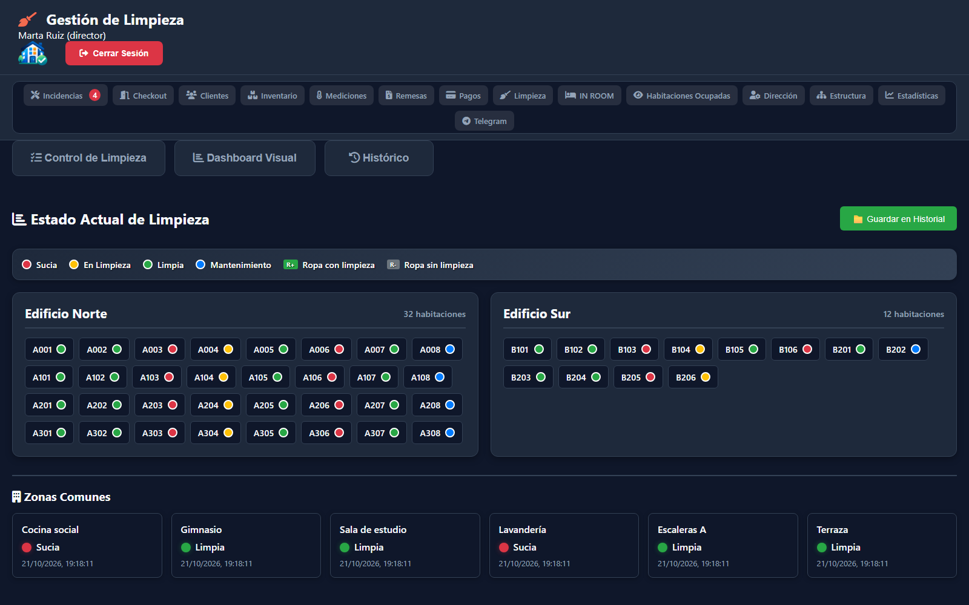This screenshot has width=969, height=605.
Task: Open the Terraza zone card
Action: pos(882,545)
